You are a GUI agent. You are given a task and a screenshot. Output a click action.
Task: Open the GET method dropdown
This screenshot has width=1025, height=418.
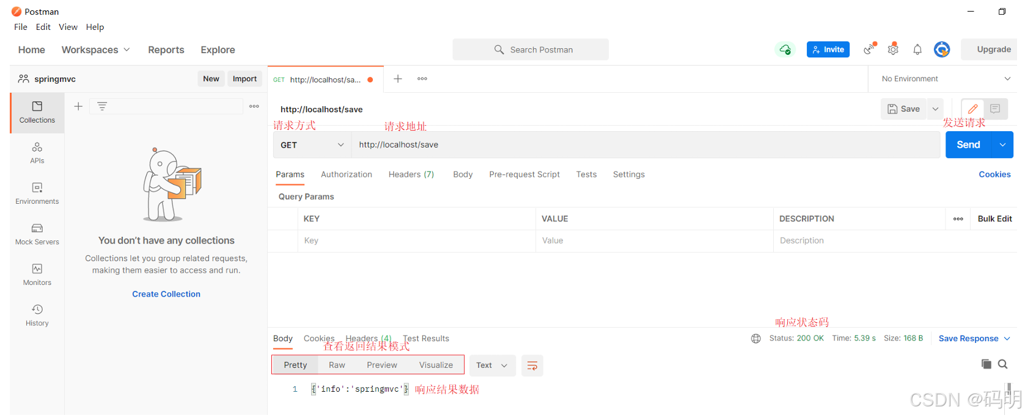pos(312,145)
